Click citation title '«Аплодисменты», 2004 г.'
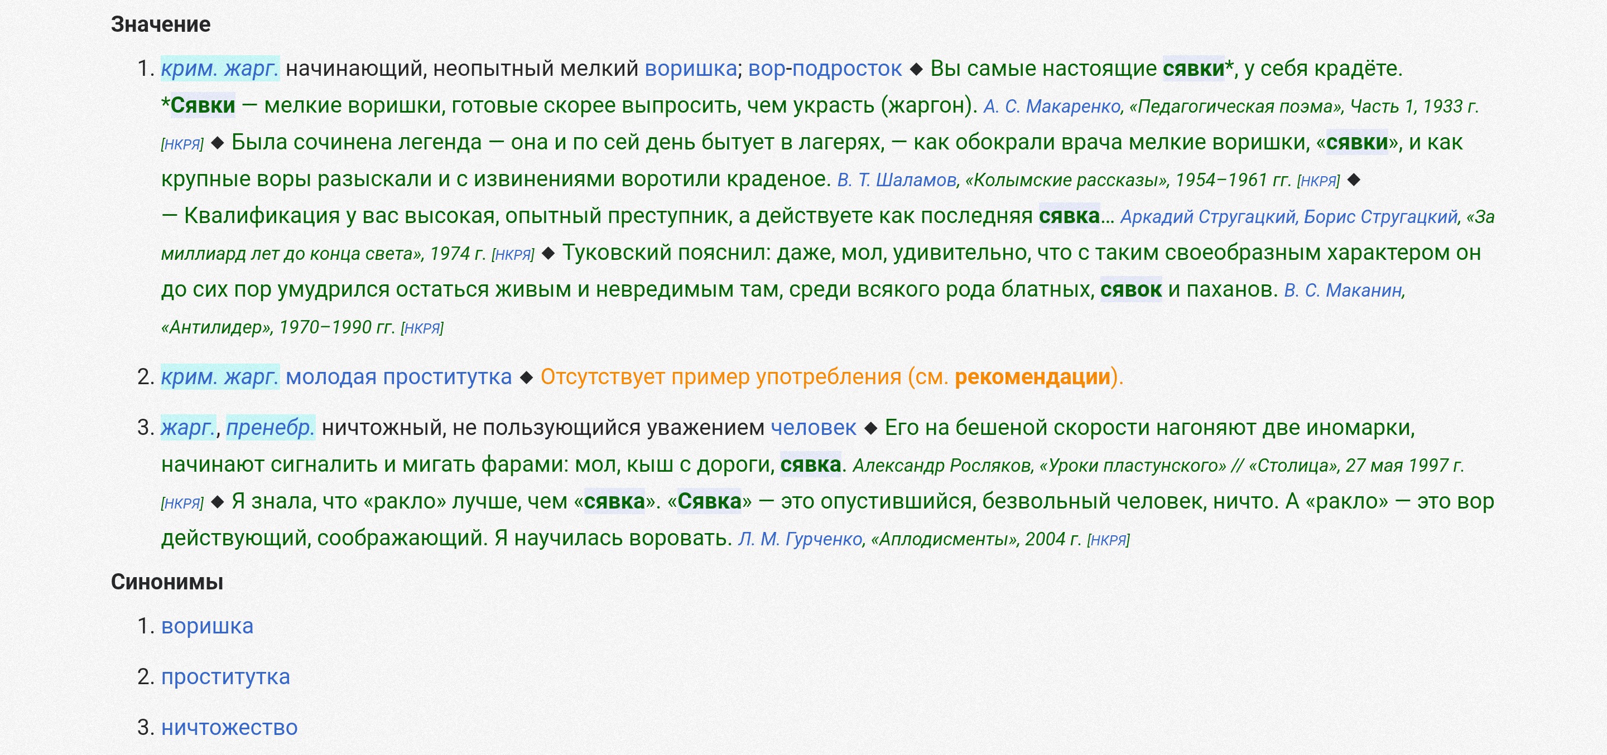The height and width of the screenshot is (755, 1607). pyautogui.click(x=976, y=539)
